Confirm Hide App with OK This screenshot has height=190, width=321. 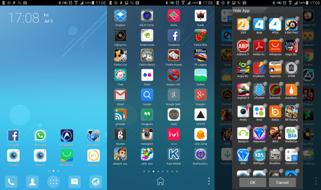pos(252,182)
